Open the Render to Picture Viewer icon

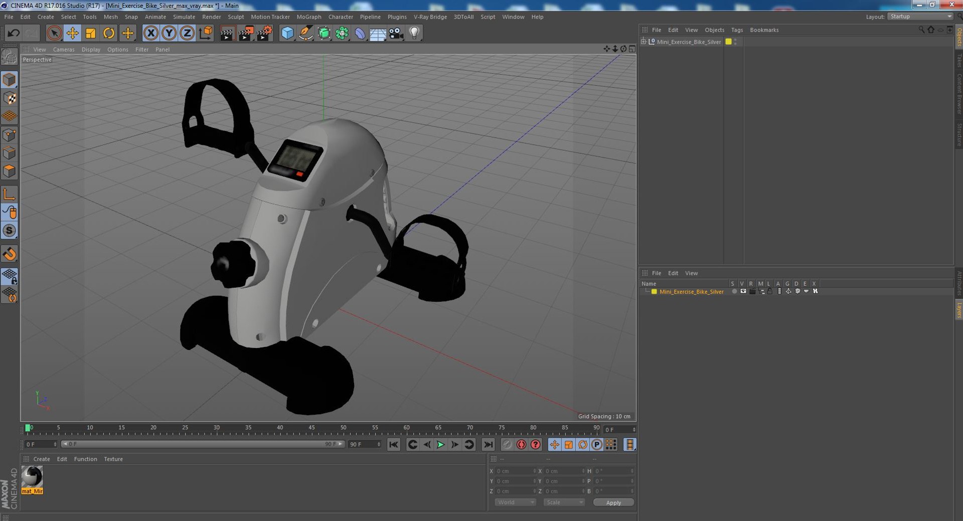click(246, 34)
